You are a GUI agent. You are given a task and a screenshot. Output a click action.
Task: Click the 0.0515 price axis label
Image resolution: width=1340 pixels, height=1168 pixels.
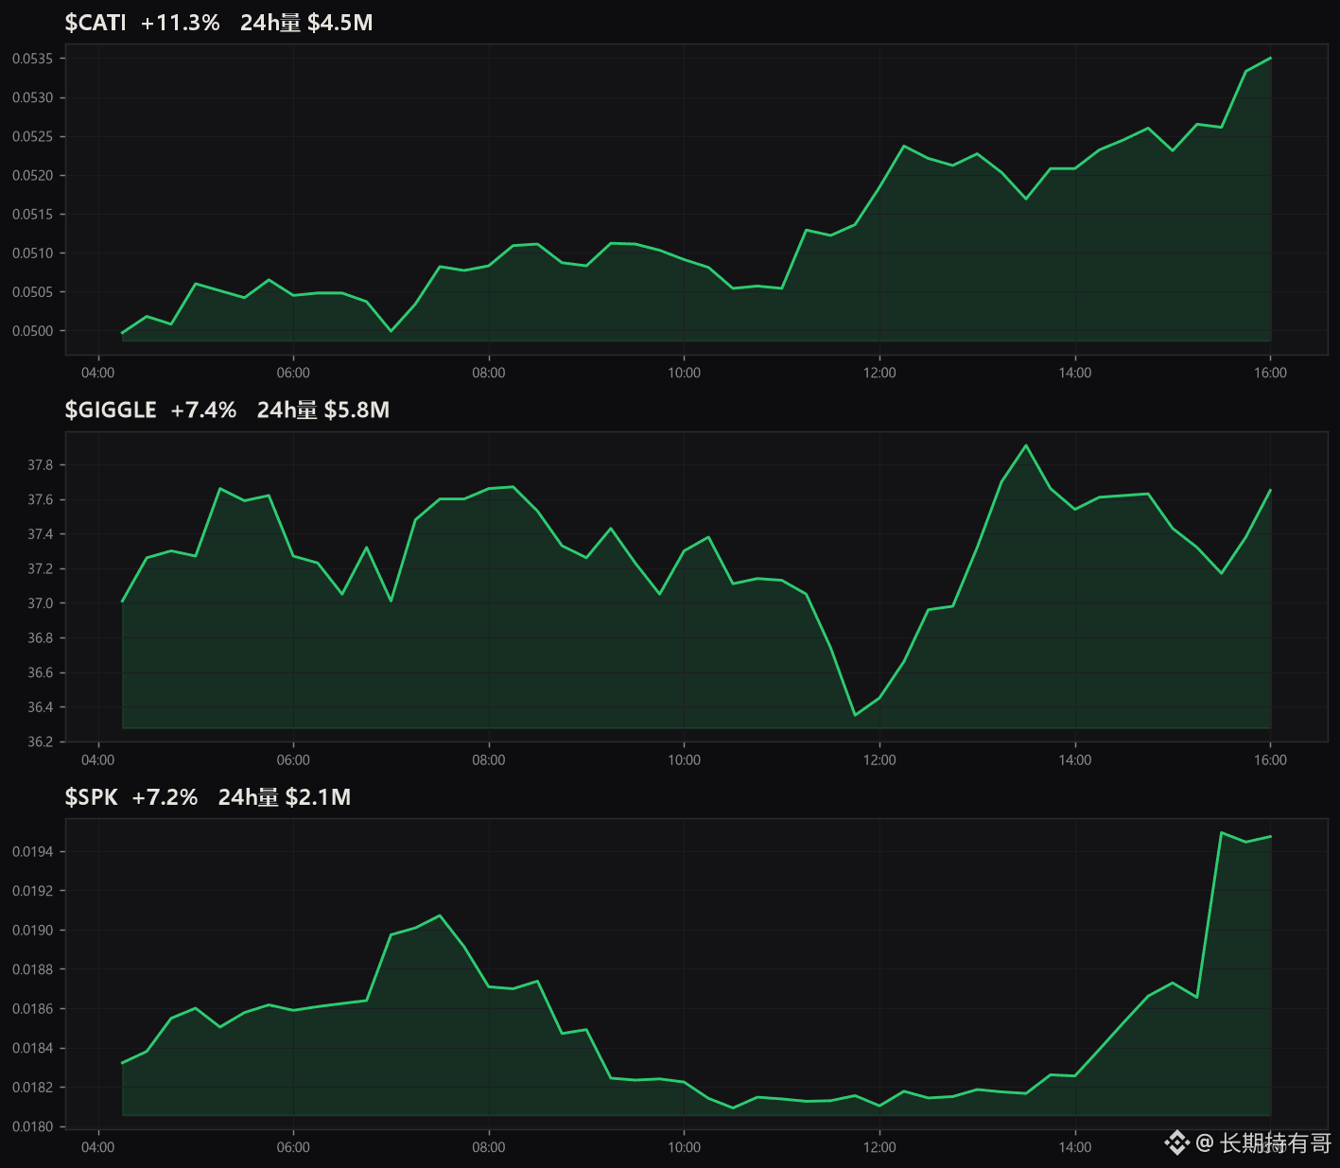[32, 214]
